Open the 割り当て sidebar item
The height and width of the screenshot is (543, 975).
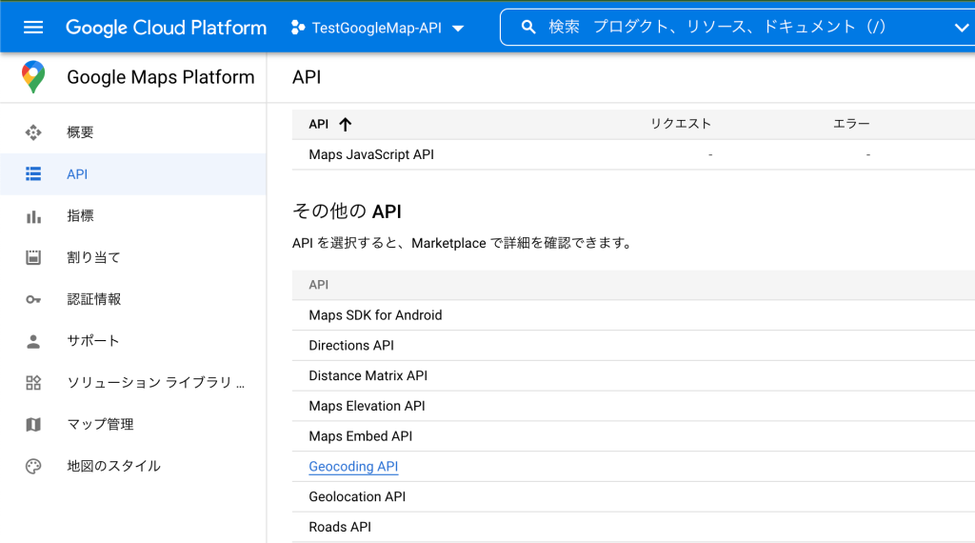click(133, 257)
